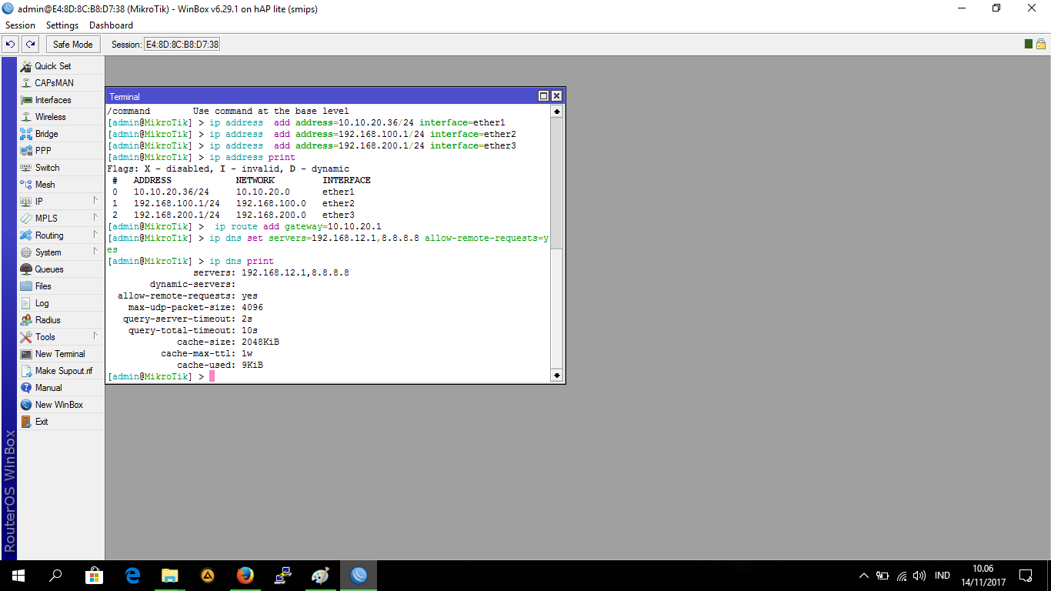Open the battery status tray icon
The height and width of the screenshot is (591, 1051).
(883, 576)
